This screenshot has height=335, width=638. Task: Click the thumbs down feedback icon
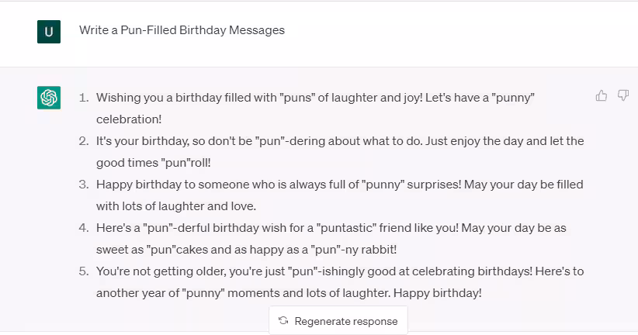(x=622, y=95)
